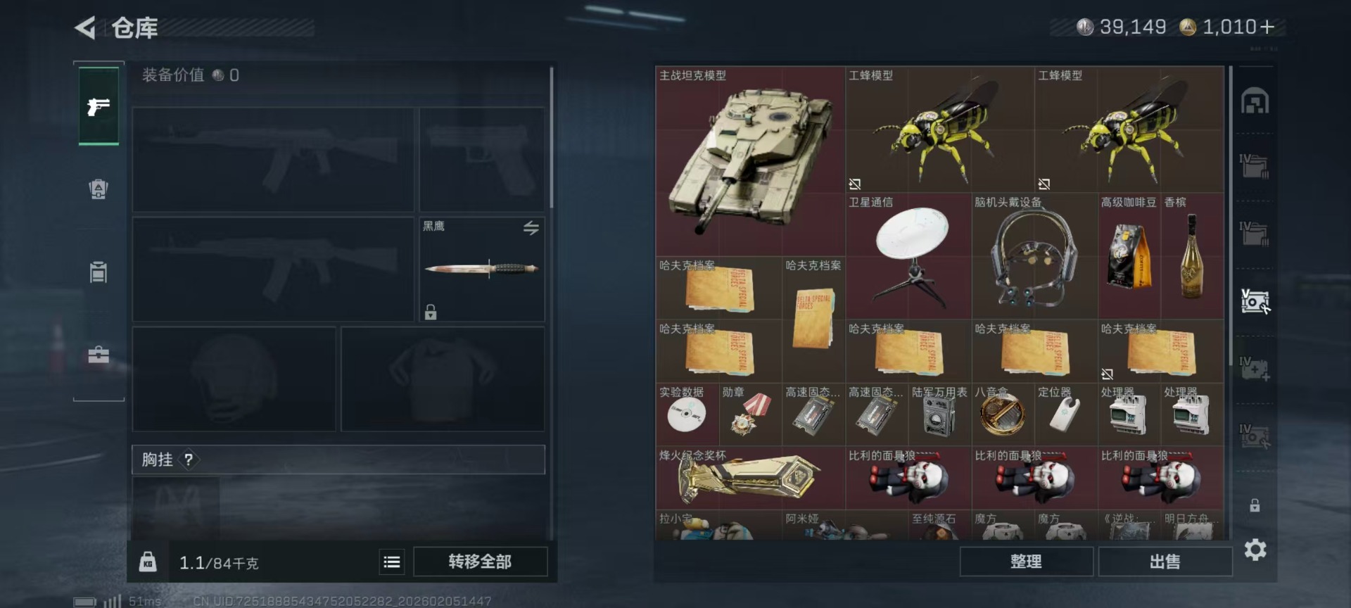Toggle the list view button beside 转移全部

coord(392,562)
